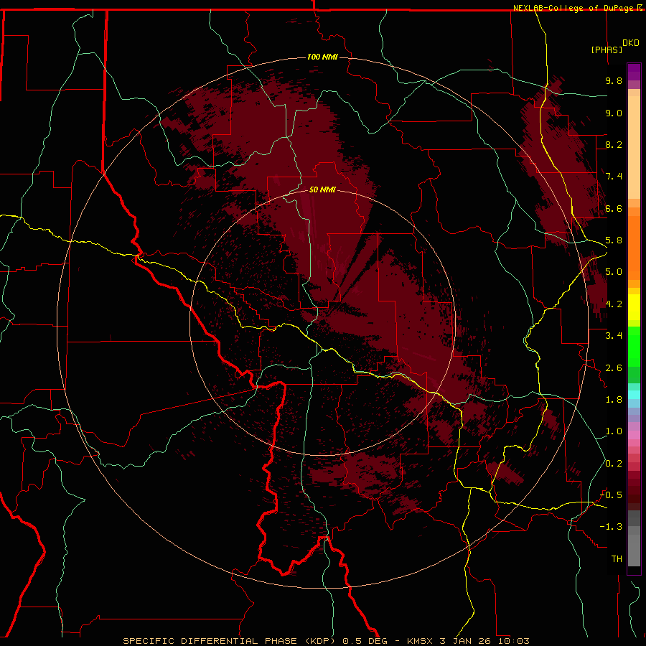Select the "[PHAS]" legend unit label
The width and height of the screenshot is (646, 646).
607,50
